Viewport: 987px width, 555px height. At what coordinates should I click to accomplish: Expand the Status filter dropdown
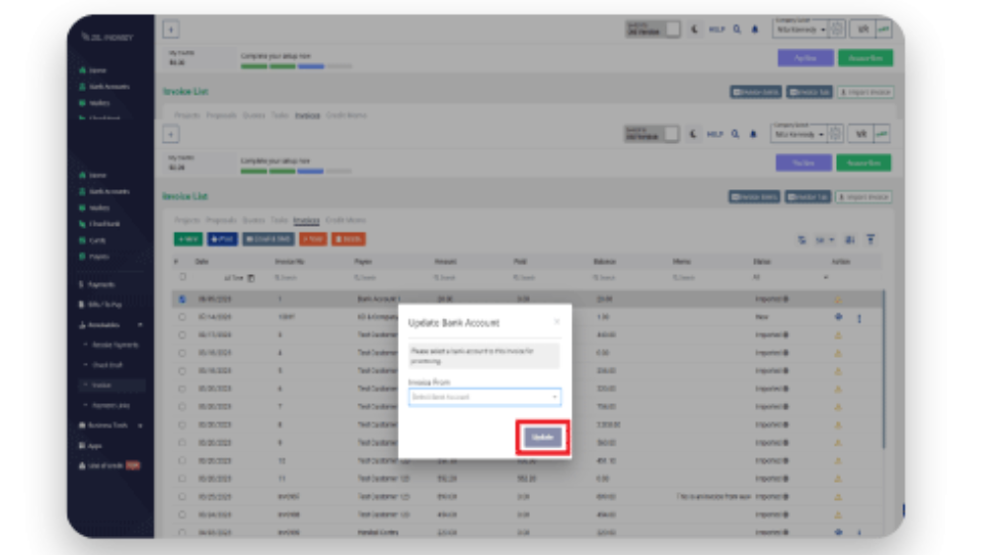tap(827, 279)
